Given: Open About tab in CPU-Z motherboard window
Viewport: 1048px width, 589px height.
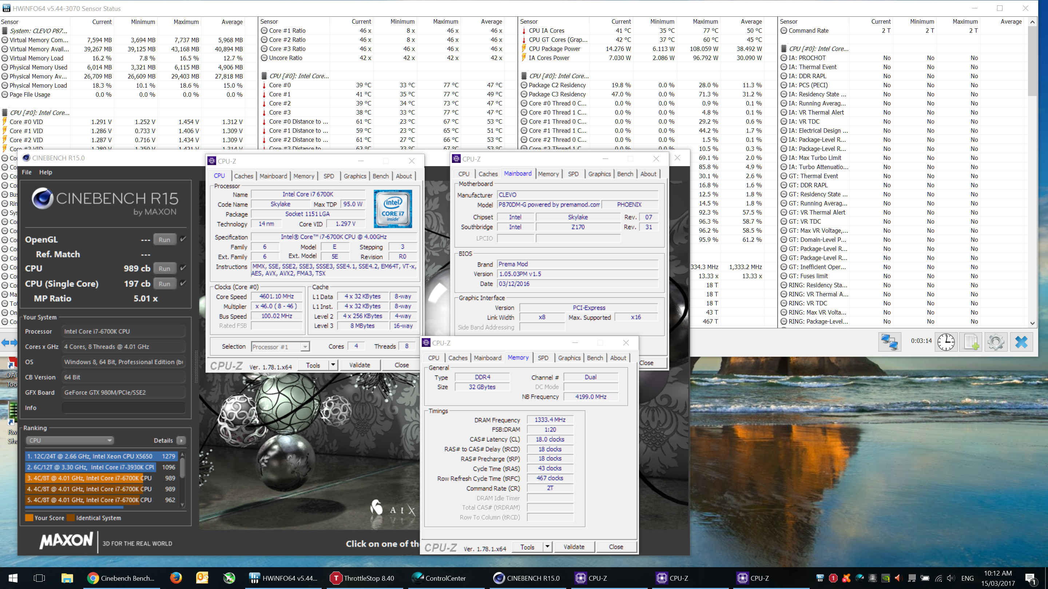Looking at the screenshot, I should (648, 174).
